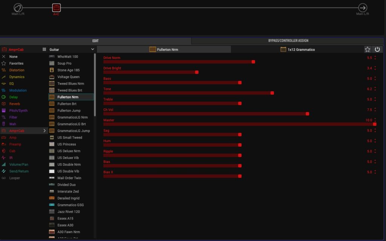Expand the Amp+Cab category chevron
This screenshot has width=386, height=241.
[x=44, y=131]
